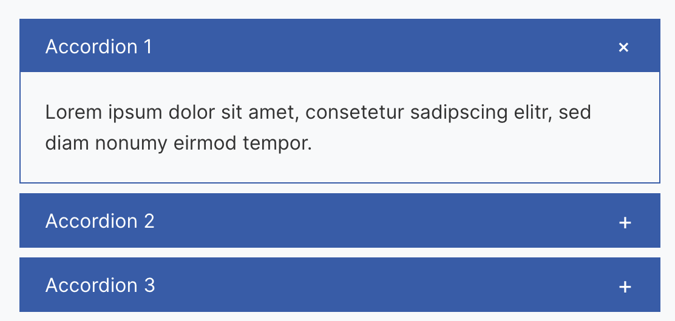The height and width of the screenshot is (321, 675).
Task: Expand the Accordion 2 section header
Action: click(x=340, y=221)
